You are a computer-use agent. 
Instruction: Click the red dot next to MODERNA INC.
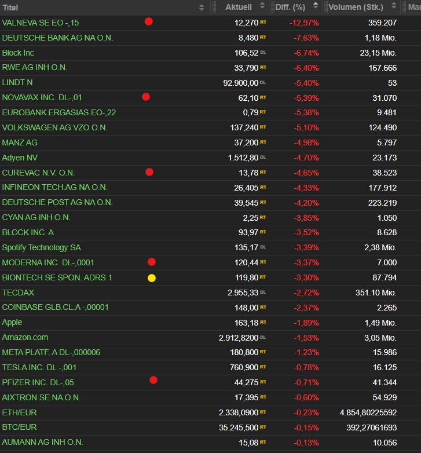152,262
